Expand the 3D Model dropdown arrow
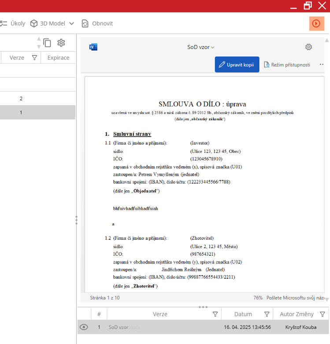The width and height of the screenshot is (330, 344). tap(72, 23)
